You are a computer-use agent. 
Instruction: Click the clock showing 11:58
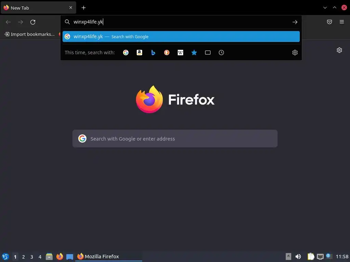point(342,257)
